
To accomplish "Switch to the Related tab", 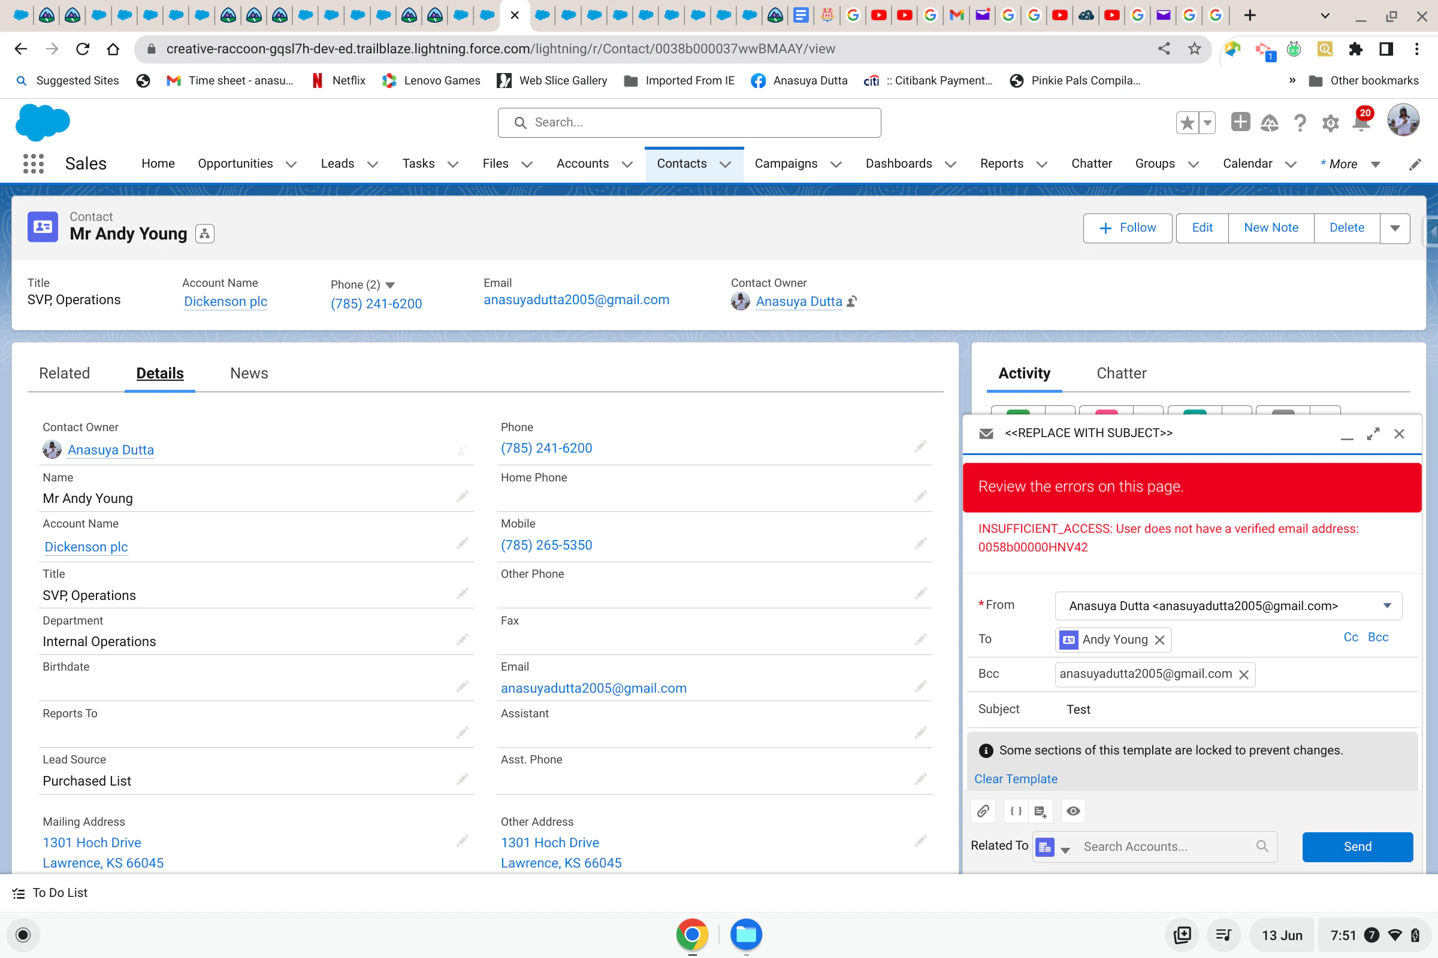I will coord(65,373).
